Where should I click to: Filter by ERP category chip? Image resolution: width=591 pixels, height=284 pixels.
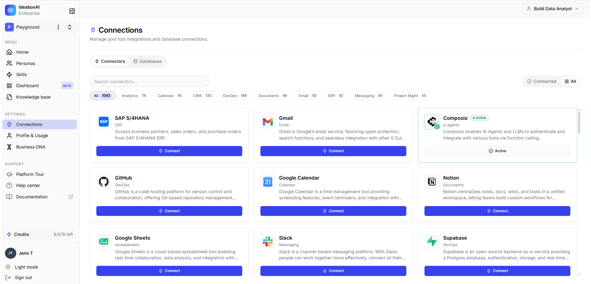pyautogui.click(x=336, y=96)
